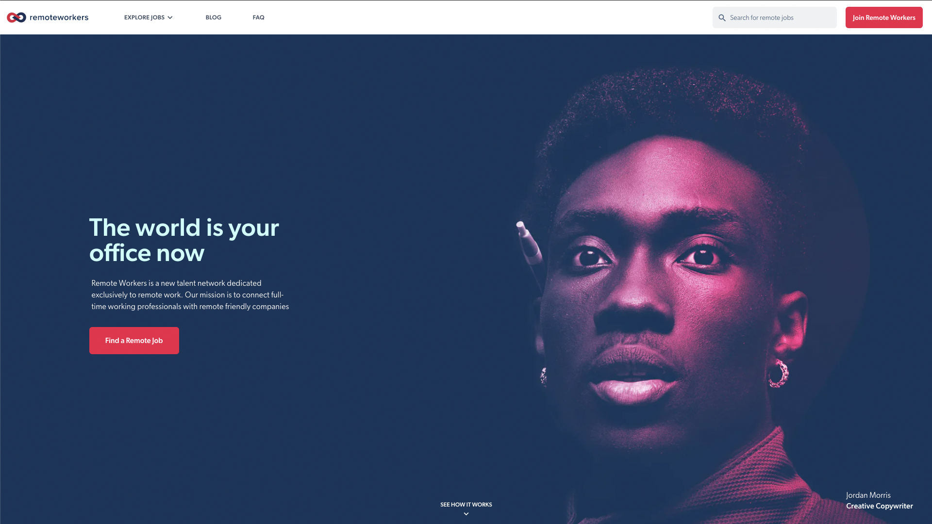Image resolution: width=932 pixels, height=524 pixels.
Task: Click the Join Remote Workers button
Action: click(x=884, y=17)
